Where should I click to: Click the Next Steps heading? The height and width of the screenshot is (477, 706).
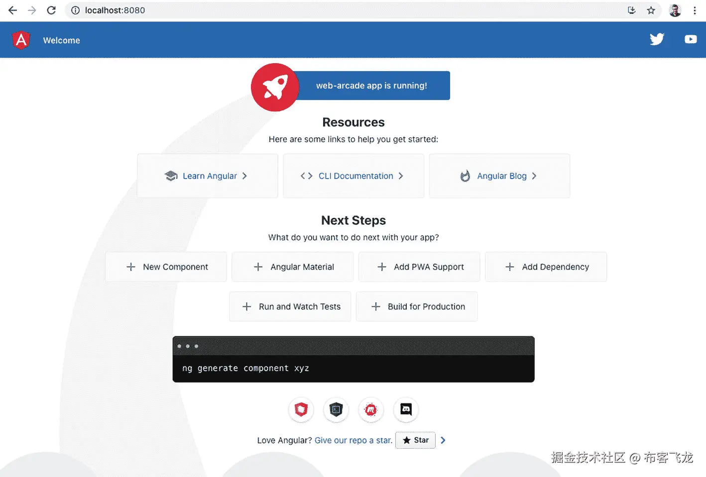pyautogui.click(x=353, y=220)
